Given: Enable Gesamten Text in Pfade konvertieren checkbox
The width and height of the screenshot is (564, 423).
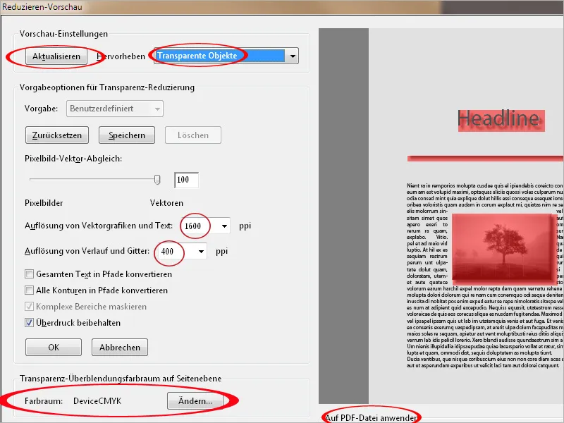Looking at the screenshot, I should 29,274.
